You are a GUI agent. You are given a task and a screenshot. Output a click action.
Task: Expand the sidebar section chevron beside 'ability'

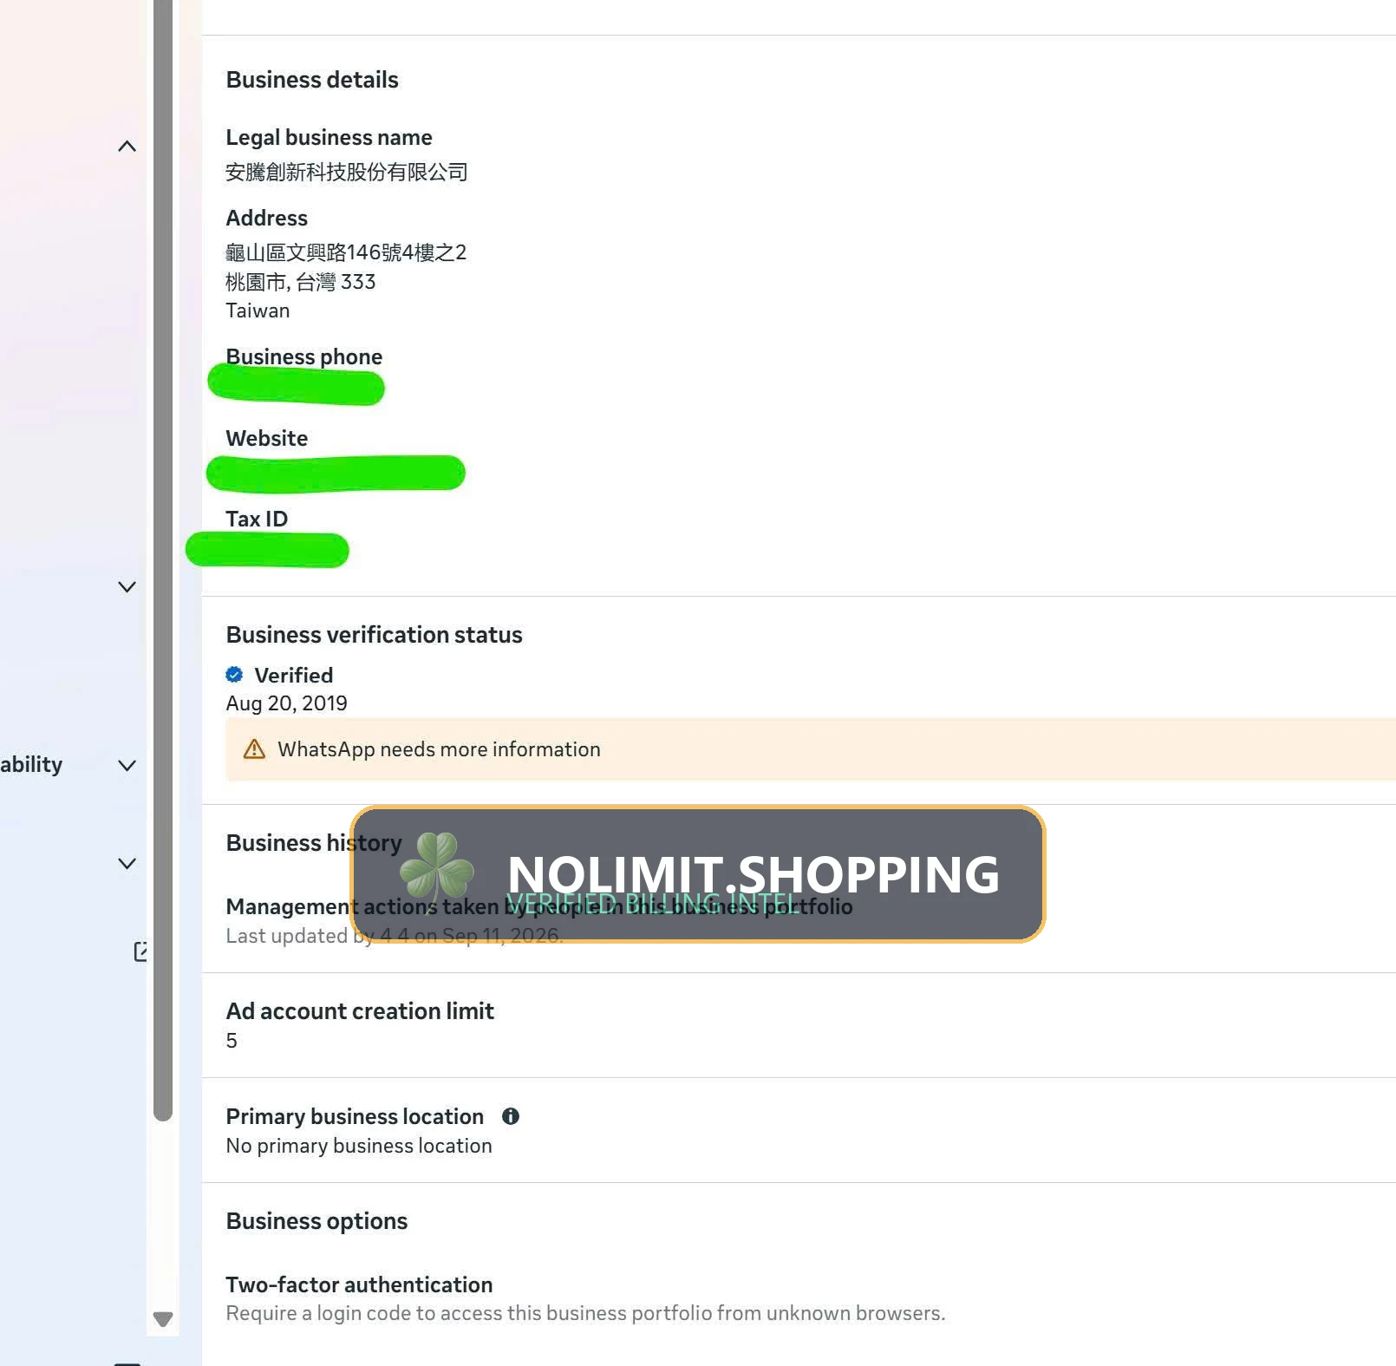pos(127,765)
